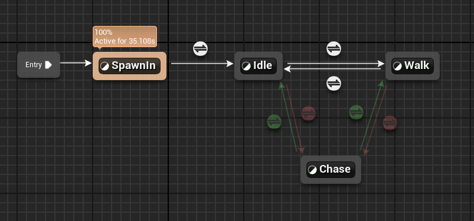Select the Walk state node

[413, 66]
